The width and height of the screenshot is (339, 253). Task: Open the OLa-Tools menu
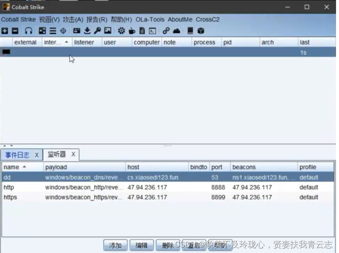pos(150,20)
